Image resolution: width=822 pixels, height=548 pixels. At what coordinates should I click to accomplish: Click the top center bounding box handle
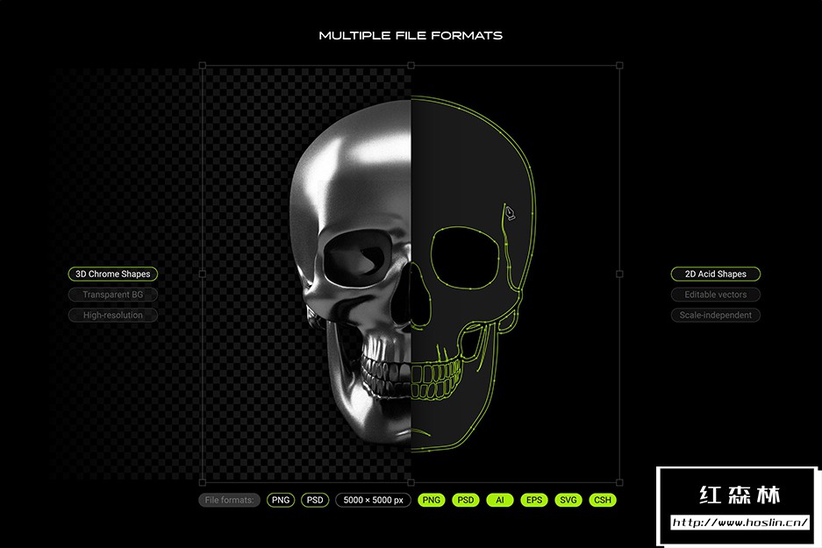pyautogui.click(x=411, y=66)
